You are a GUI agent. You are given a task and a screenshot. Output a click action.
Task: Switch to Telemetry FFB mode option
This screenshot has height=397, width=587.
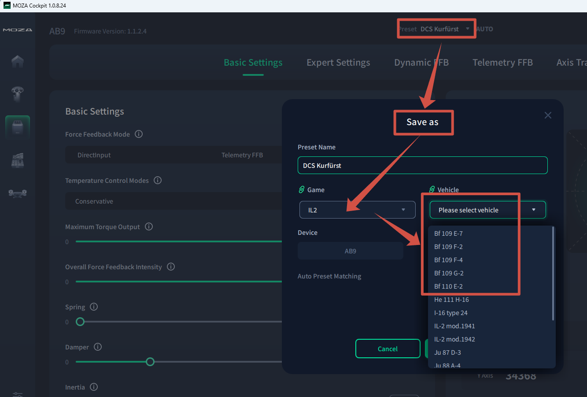coord(242,155)
